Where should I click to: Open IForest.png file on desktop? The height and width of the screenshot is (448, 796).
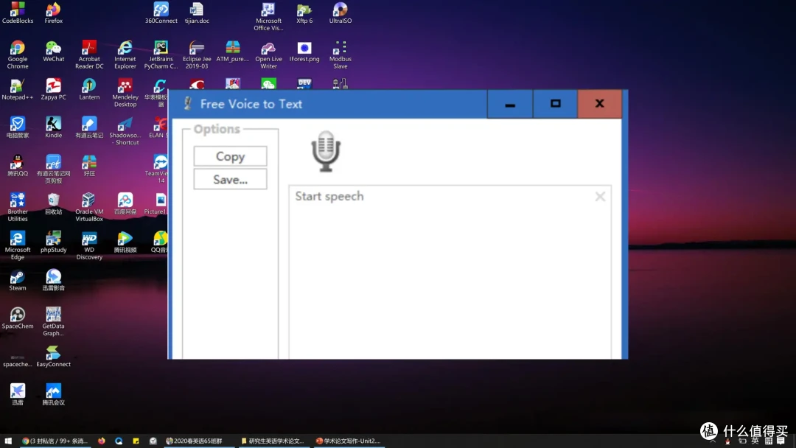304,51
